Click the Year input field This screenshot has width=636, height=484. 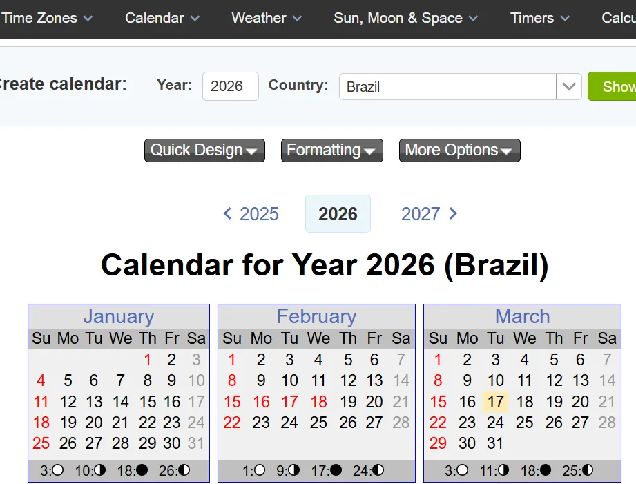point(231,86)
